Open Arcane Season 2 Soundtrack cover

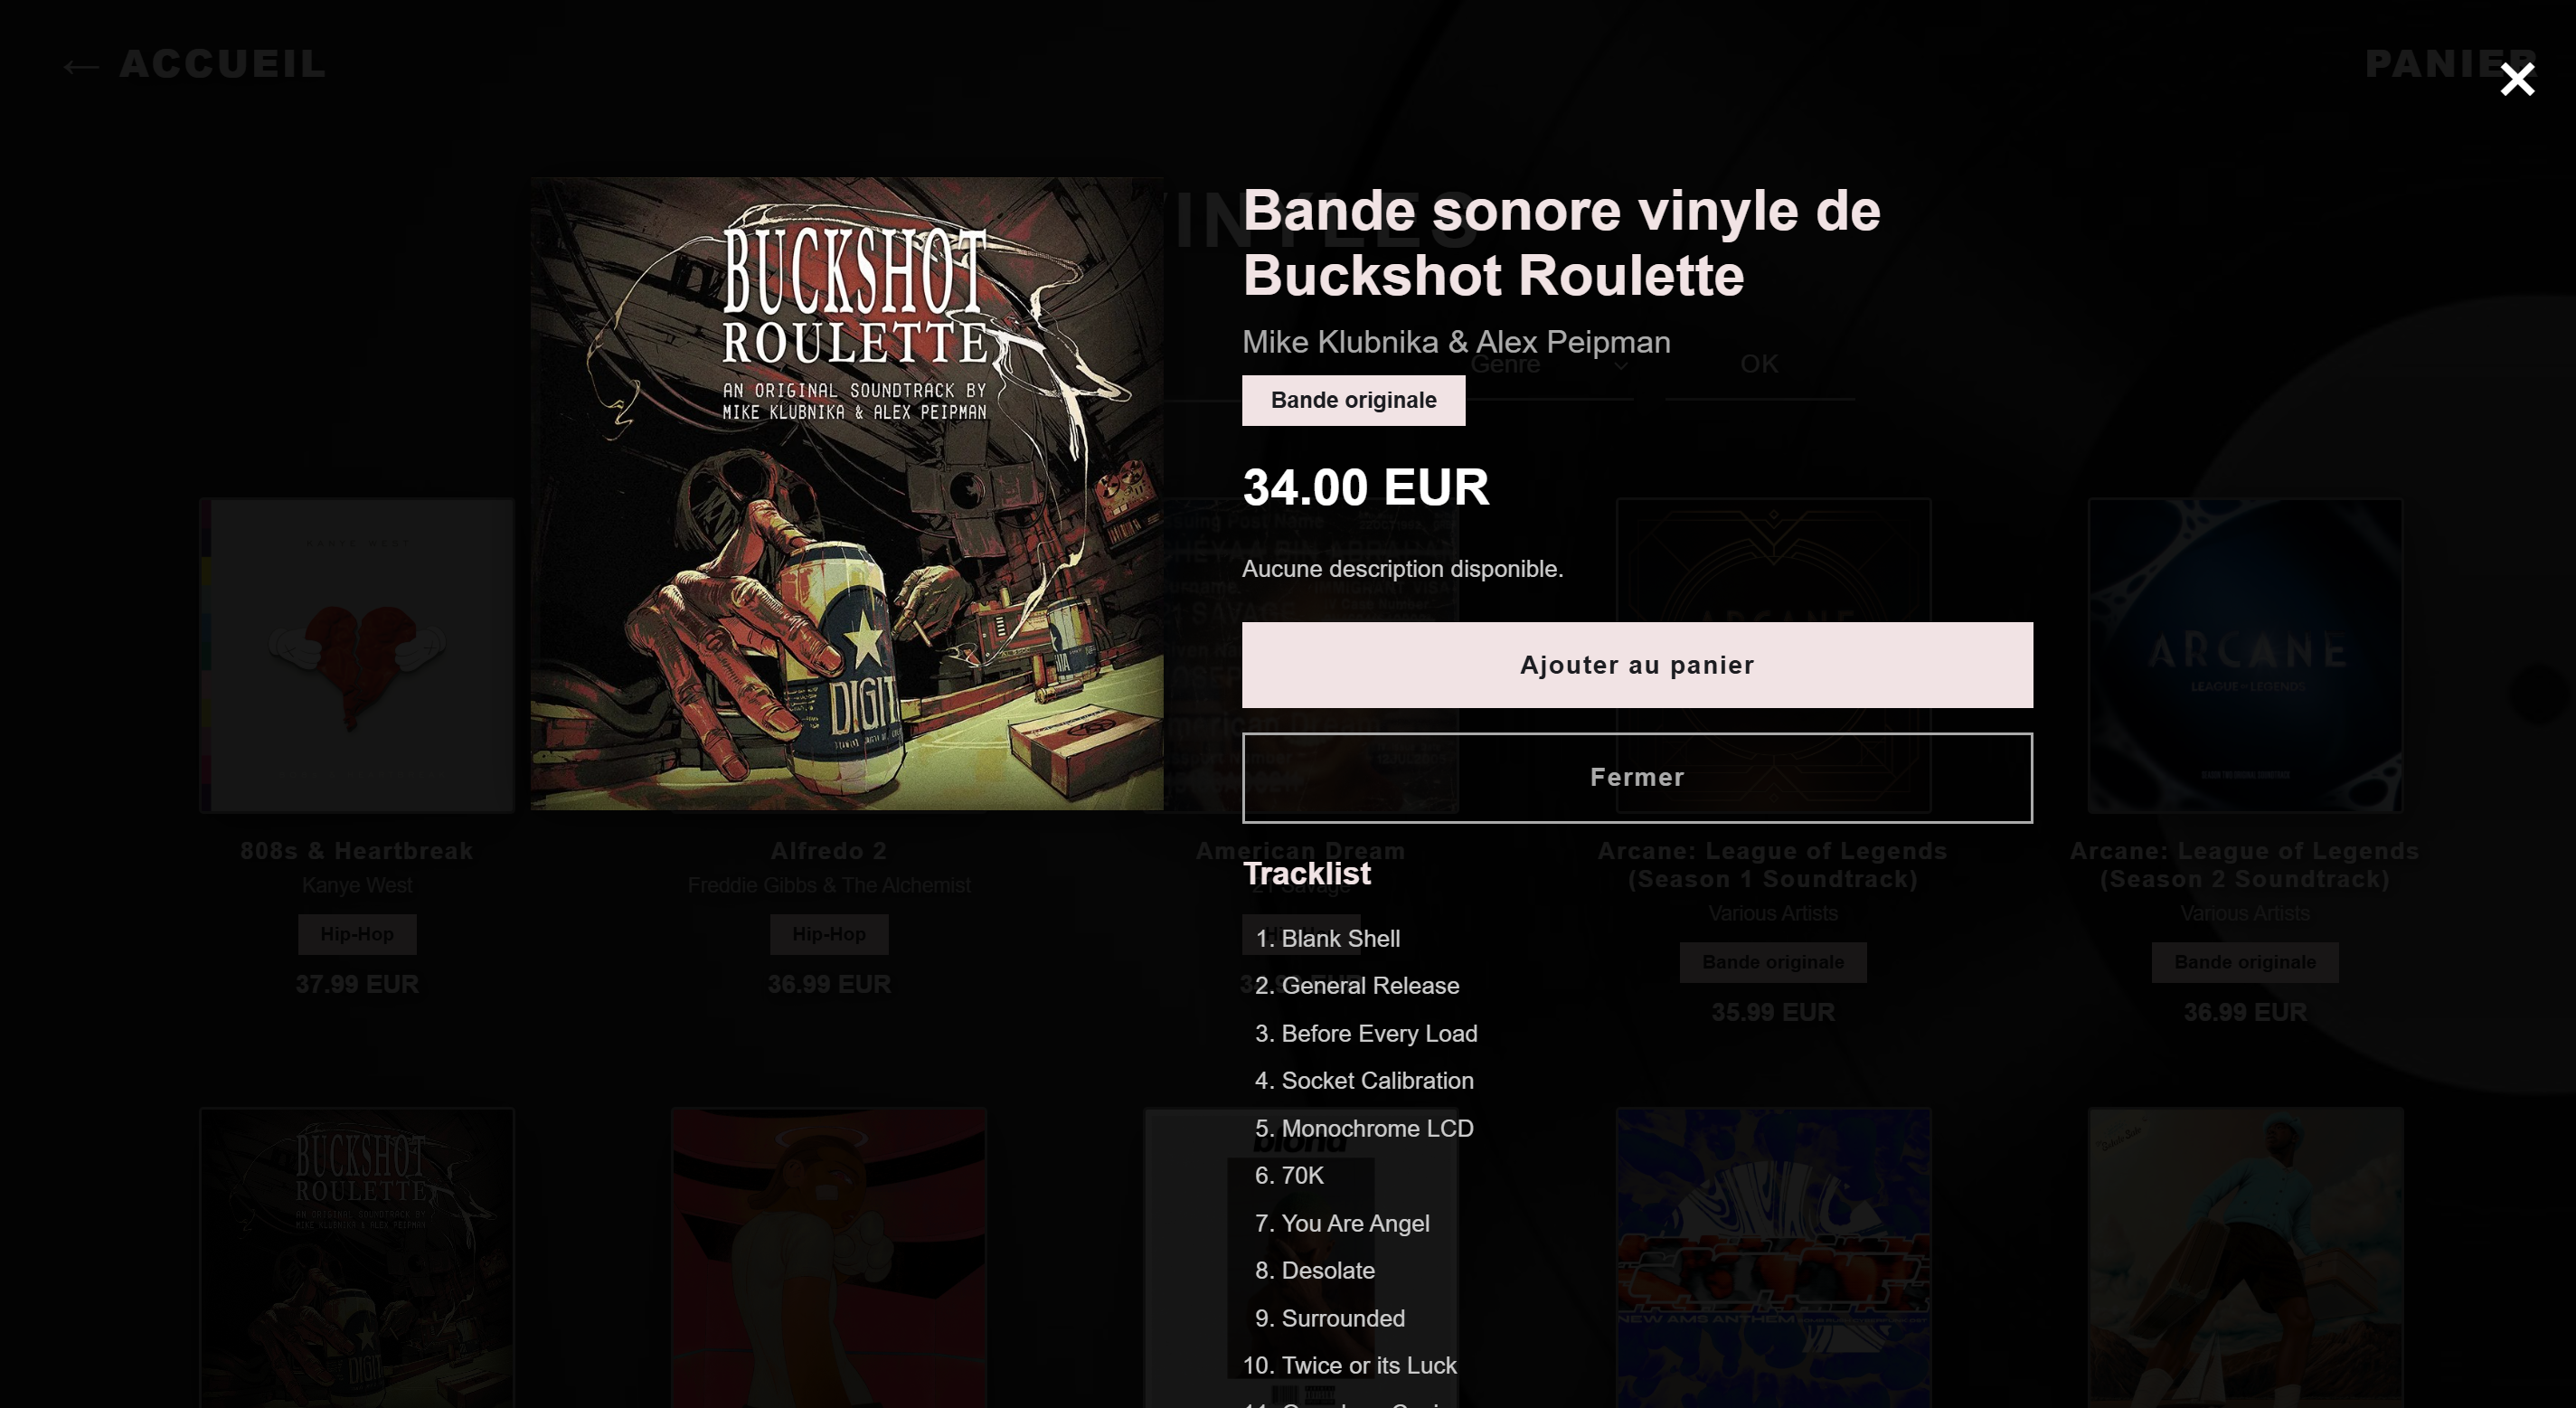pos(2245,655)
